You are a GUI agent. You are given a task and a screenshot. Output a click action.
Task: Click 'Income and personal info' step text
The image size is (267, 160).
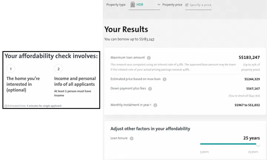coord(75,81)
